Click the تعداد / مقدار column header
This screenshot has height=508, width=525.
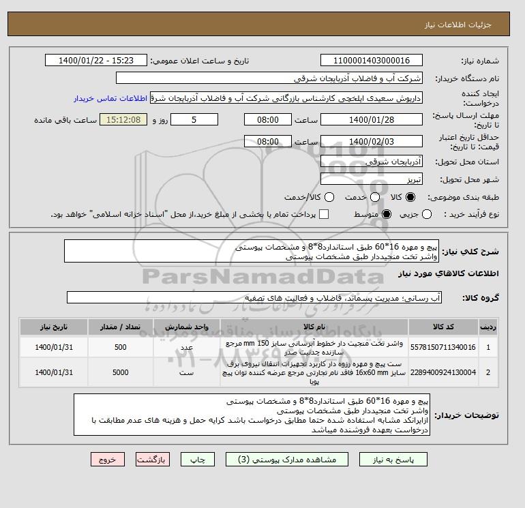coord(121,327)
